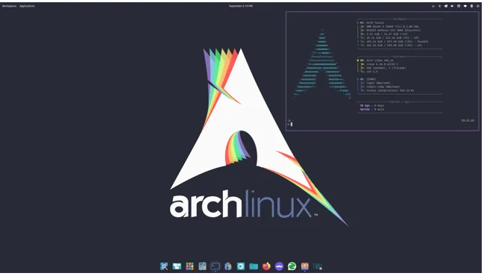The width and height of the screenshot is (484, 276).
Task: Click the 'OS Age' line in terminal
Action: (371, 106)
